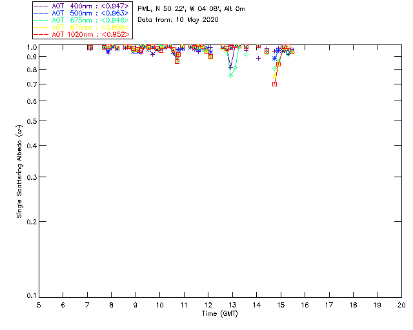Image resolution: width=413 pixels, height=330 pixels.
Task: Click the 'Data from: 10 May 2020' text
Action: pos(178,20)
